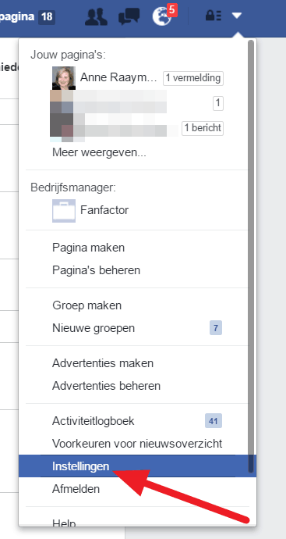Select 'Pagina maken' menu entry
The width and height of the screenshot is (286, 539).
(x=88, y=248)
